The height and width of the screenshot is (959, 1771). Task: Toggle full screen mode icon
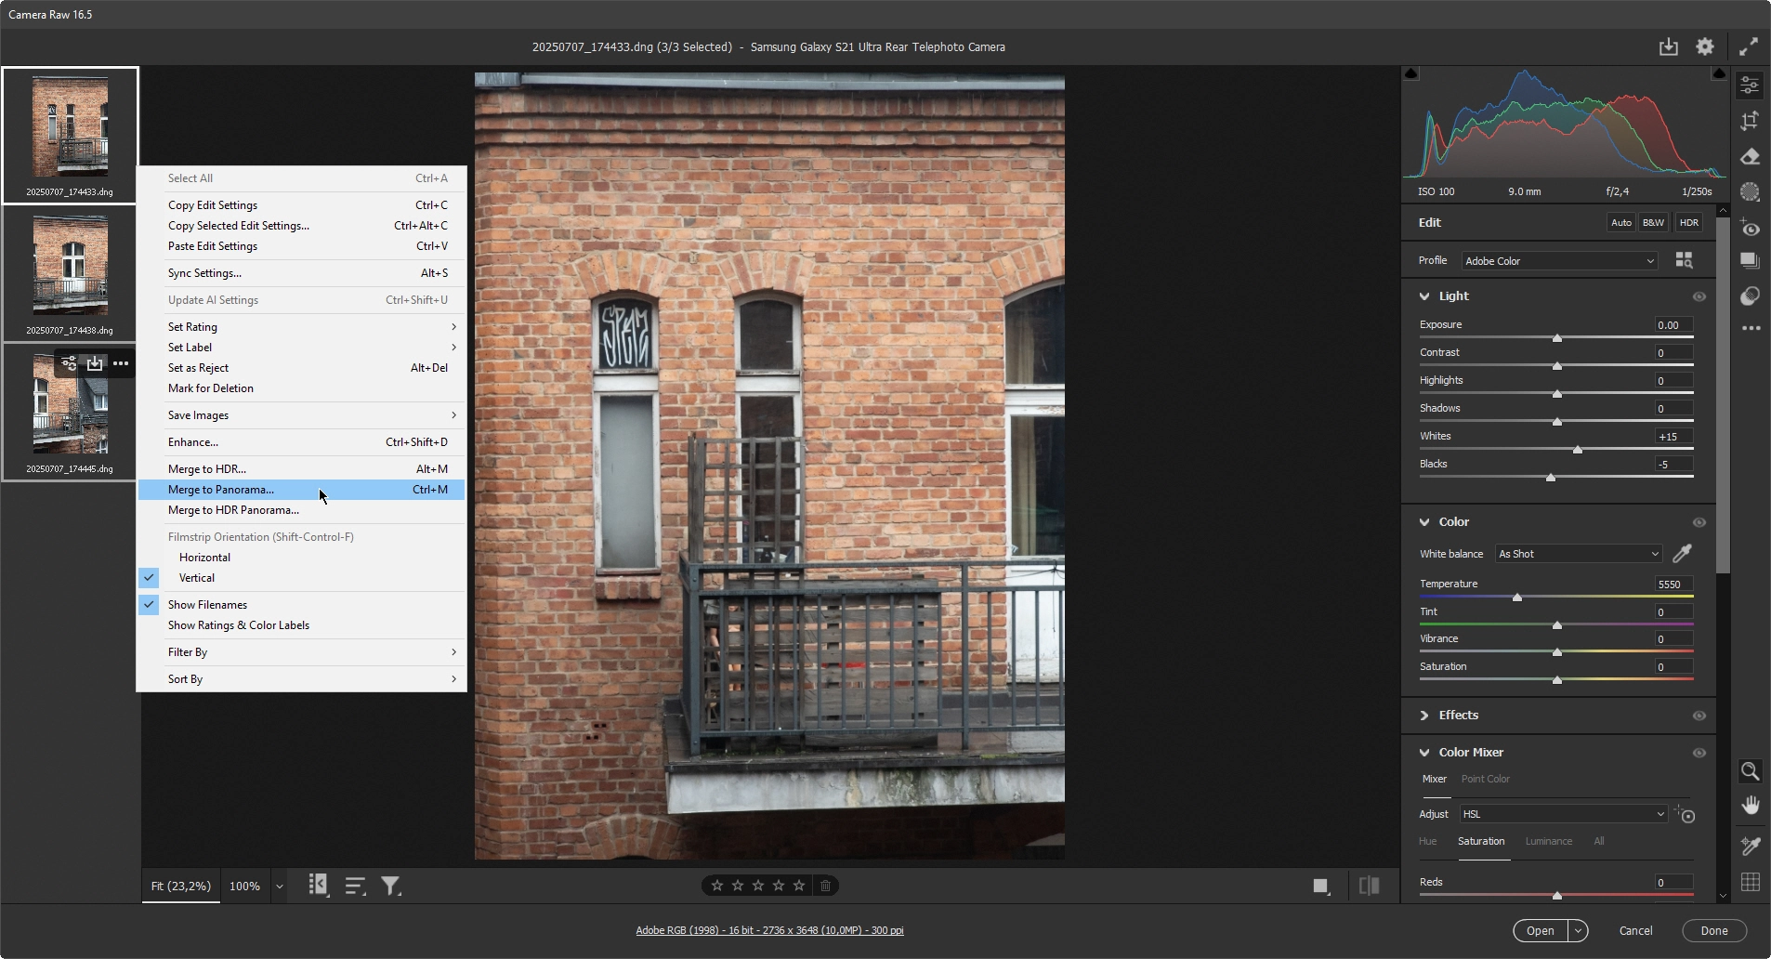pyautogui.click(x=1749, y=46)
